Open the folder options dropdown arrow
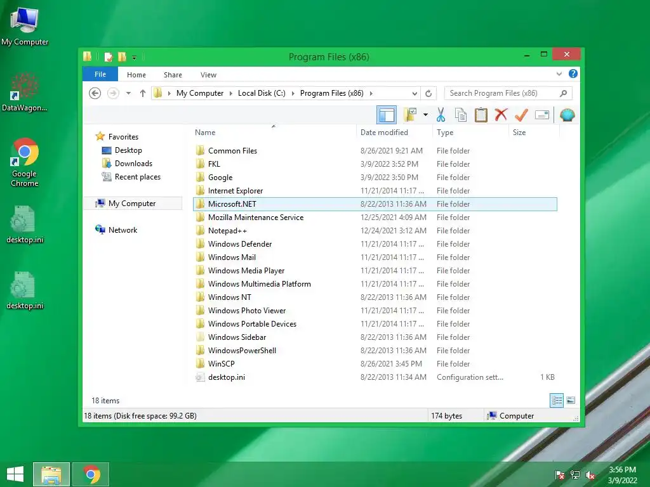This screenshot has width=650, height=487. [425, 115]
